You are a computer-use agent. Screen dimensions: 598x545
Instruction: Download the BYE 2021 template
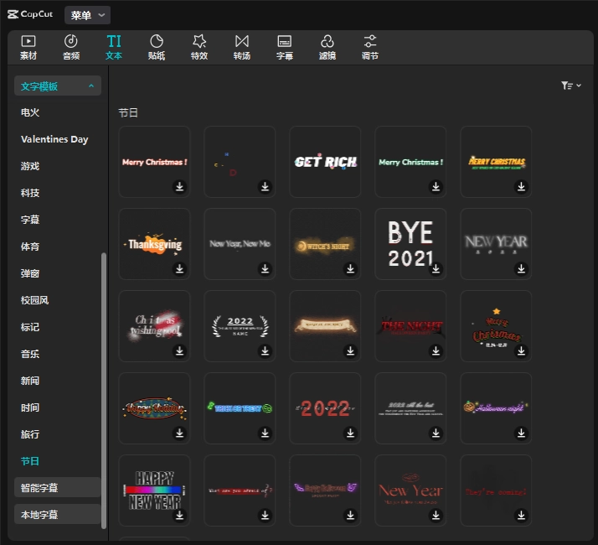(436, 268)
